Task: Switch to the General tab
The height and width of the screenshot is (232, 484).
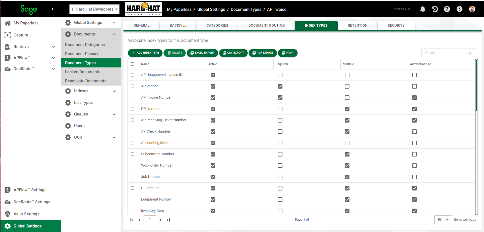Action: [x=141, y=26]
